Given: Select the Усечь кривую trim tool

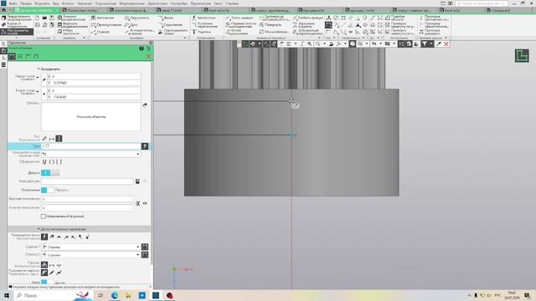Looking at the screenshot, I should [x=240, y=18].
